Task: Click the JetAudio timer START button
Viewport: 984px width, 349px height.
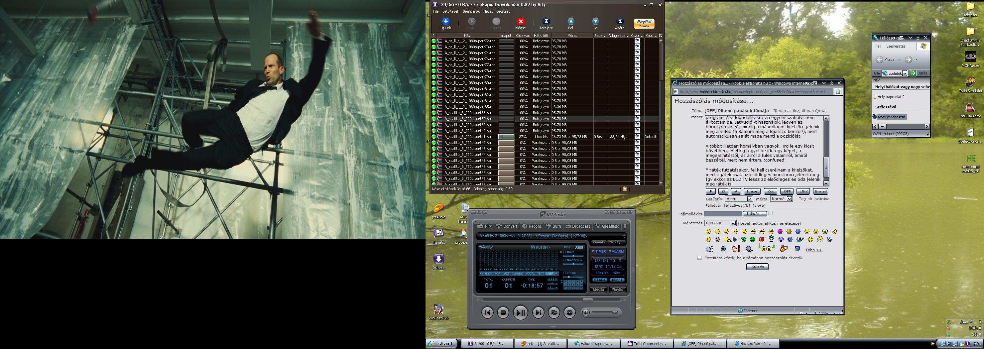Action: click(600, 280)
